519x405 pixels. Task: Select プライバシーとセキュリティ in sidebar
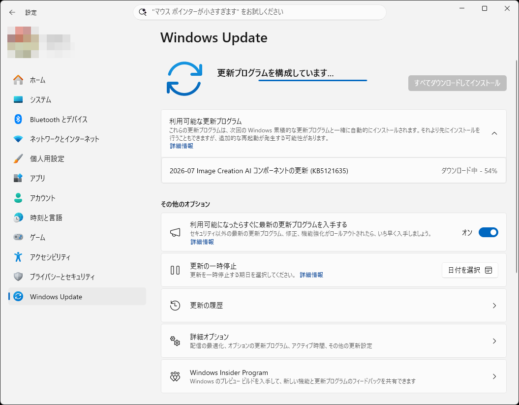77,277
